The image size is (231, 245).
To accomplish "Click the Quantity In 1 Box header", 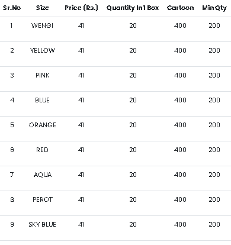I will click(133, 8).
